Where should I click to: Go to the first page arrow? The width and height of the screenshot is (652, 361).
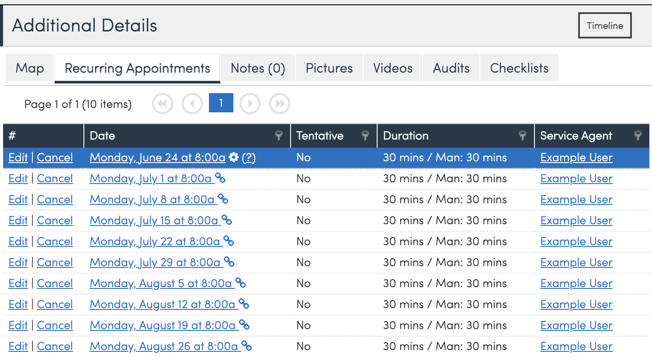(x=163, y=104)
